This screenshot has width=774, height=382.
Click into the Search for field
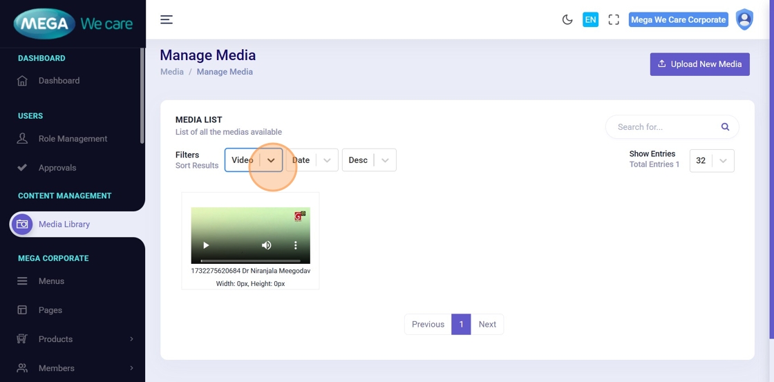[x=663, y=127]
